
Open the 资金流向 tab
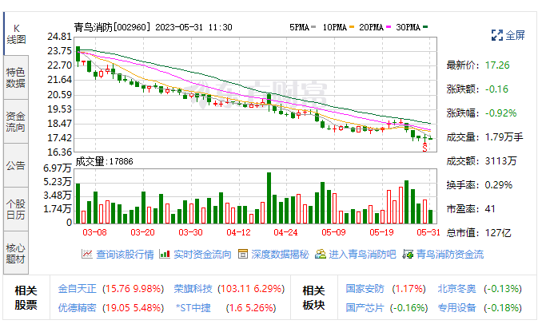point(16,121)
